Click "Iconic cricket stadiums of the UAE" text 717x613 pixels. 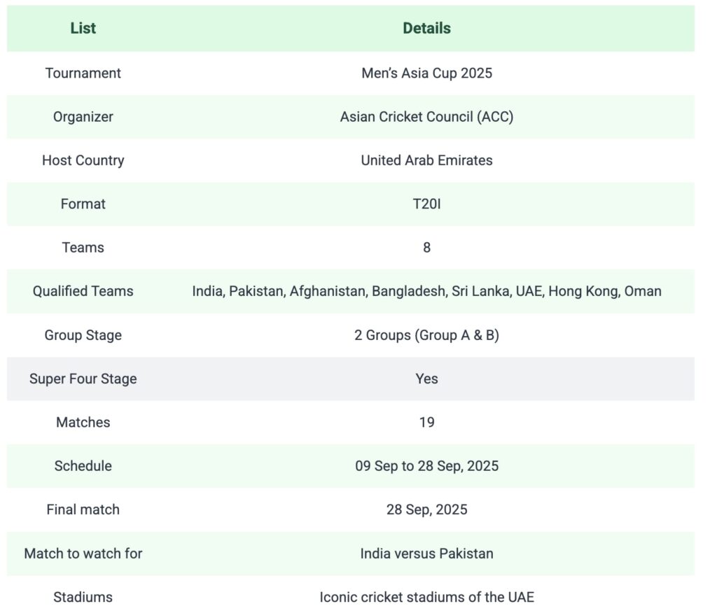[426, 597]
